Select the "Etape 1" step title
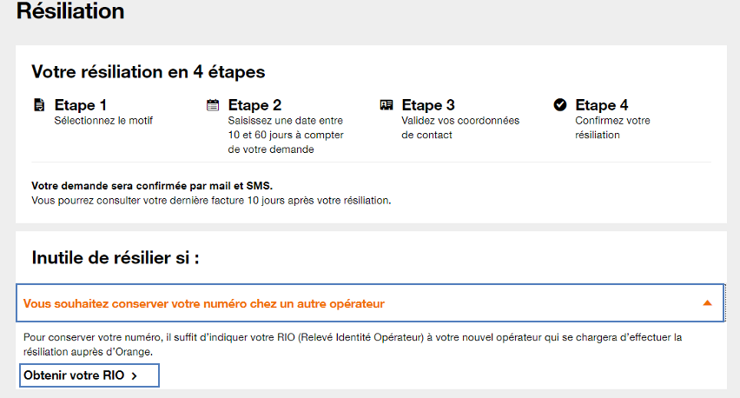740x398 pixels. (81, 105)
